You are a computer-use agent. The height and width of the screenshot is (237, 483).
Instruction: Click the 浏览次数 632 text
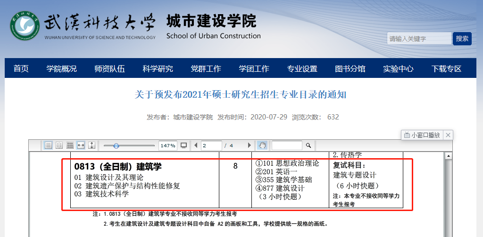316,117
